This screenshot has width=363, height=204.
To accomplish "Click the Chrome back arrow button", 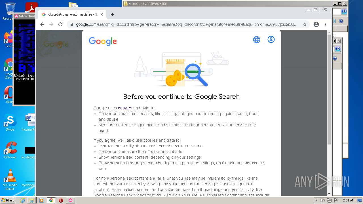I will (x=42, y=24).
